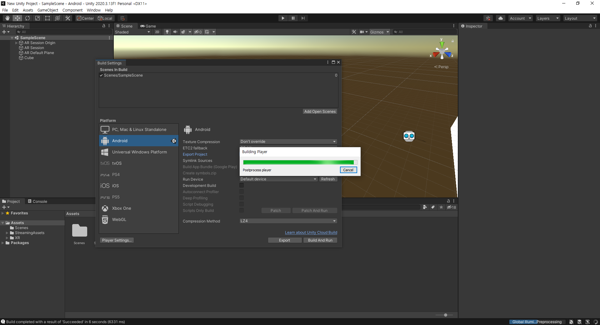600x325 pixels.
Task: Select the Transform tool
Action: [57, 18]
